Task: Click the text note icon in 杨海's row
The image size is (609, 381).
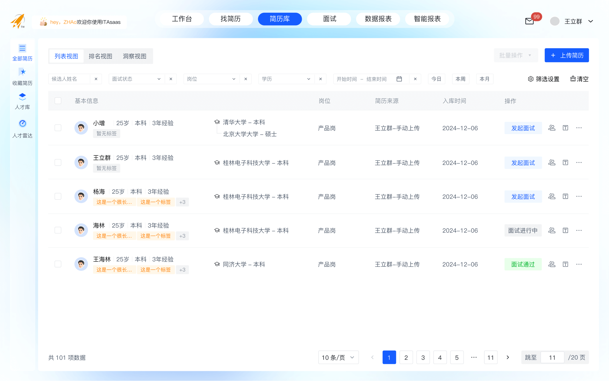Action: pyautogui.click(x=565, y=196)
